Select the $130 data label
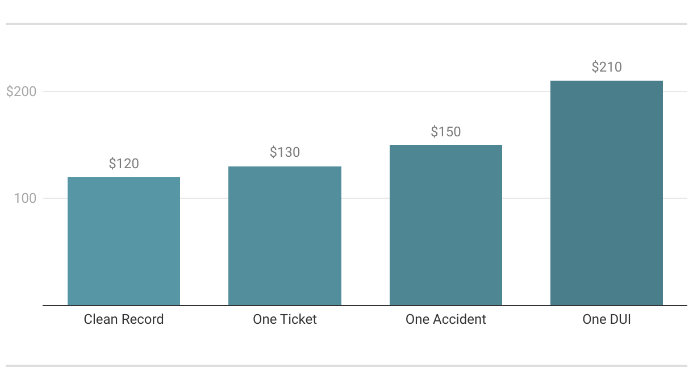This screenshot has height=384, width=693. point(285,152)
